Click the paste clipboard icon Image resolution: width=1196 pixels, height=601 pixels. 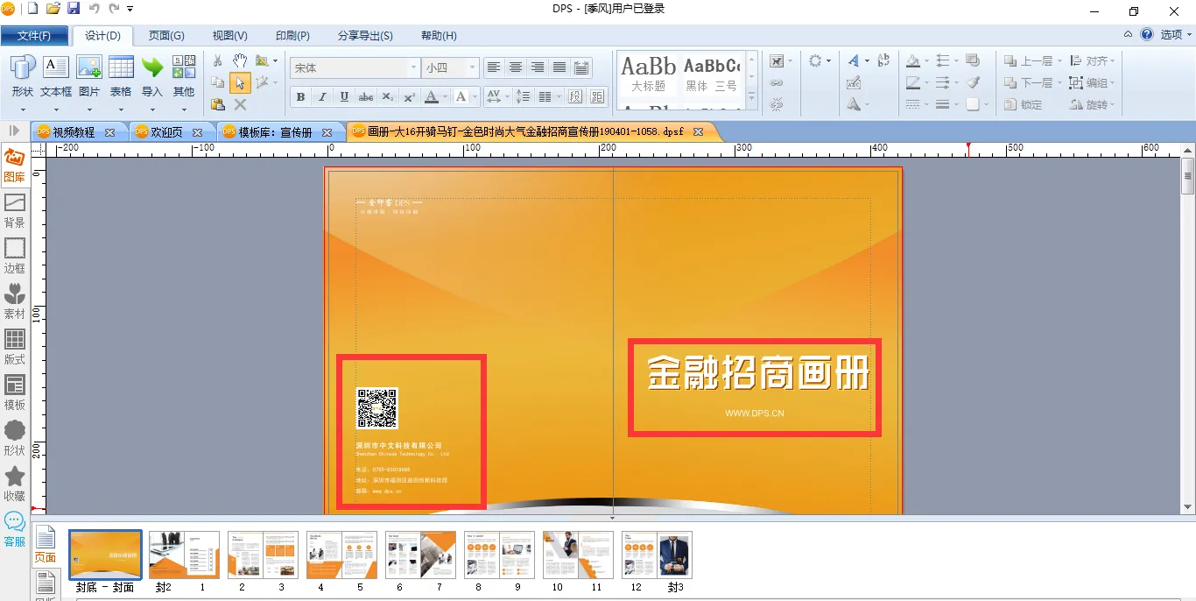pos(218,104)
